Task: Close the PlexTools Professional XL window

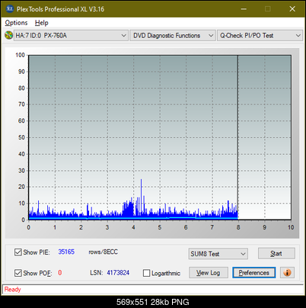Action: [x=292, y=9]
